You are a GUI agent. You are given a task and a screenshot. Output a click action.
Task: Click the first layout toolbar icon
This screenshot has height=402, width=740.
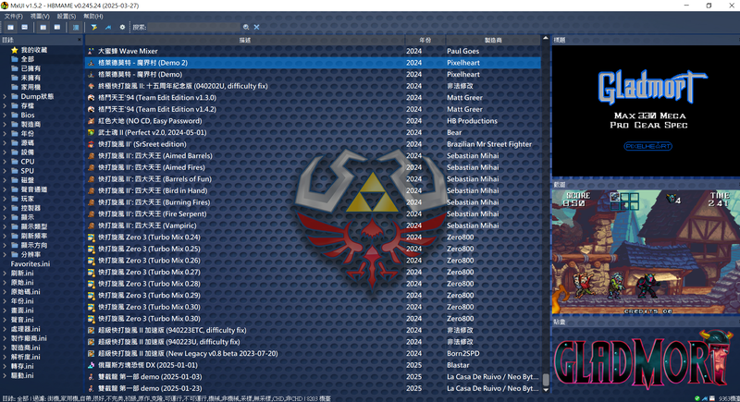(10, 28)
